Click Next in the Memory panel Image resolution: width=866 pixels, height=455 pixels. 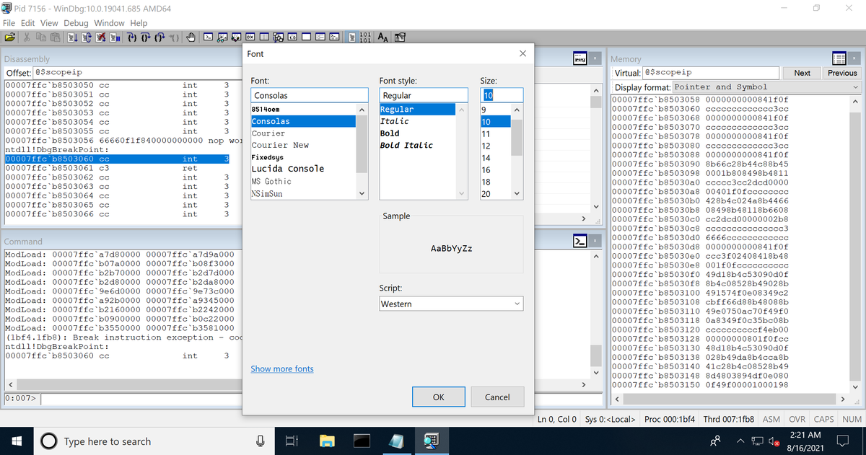(802, 73)
